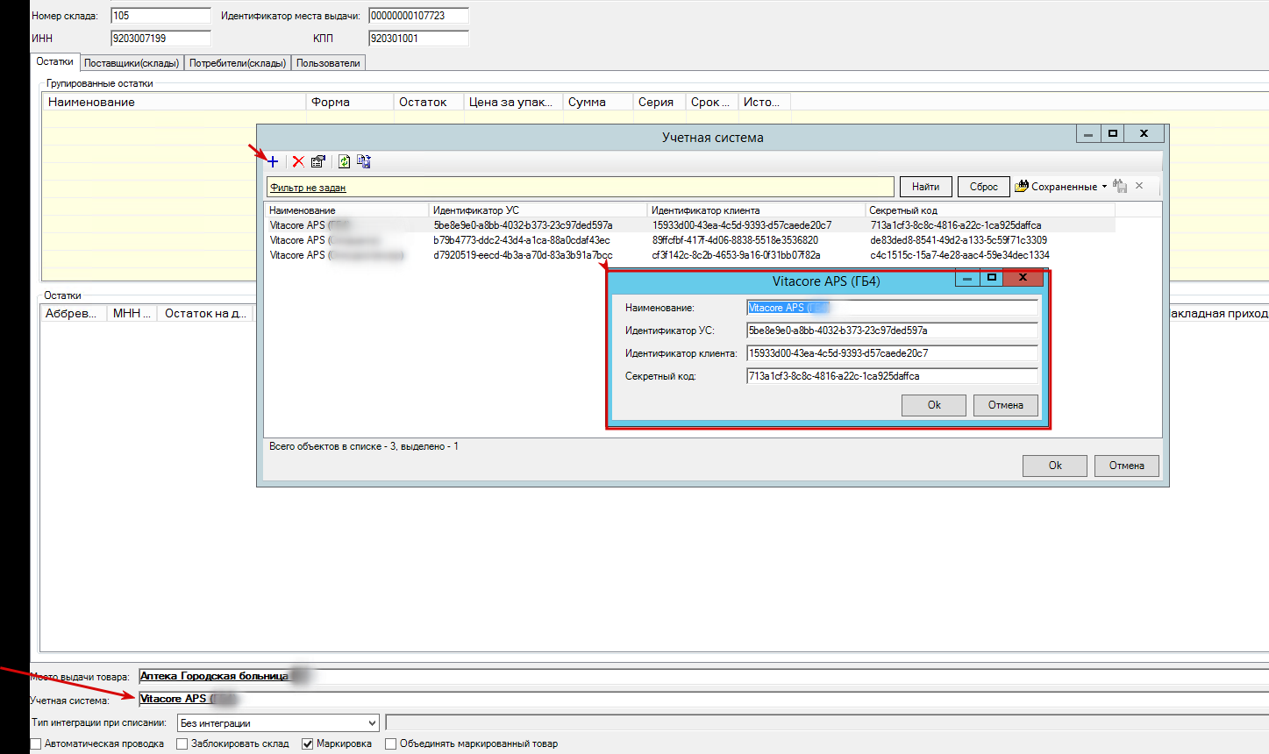Maximize the Учетная система window
1269x754 pixels.
[x=1113, y=133]
